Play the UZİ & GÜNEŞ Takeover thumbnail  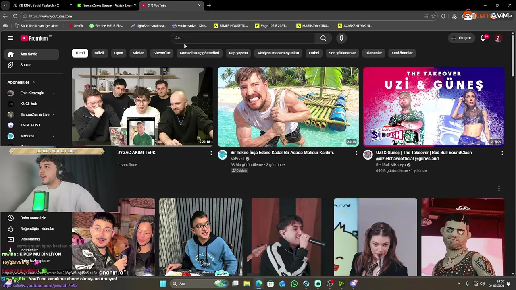click(433, 106)
